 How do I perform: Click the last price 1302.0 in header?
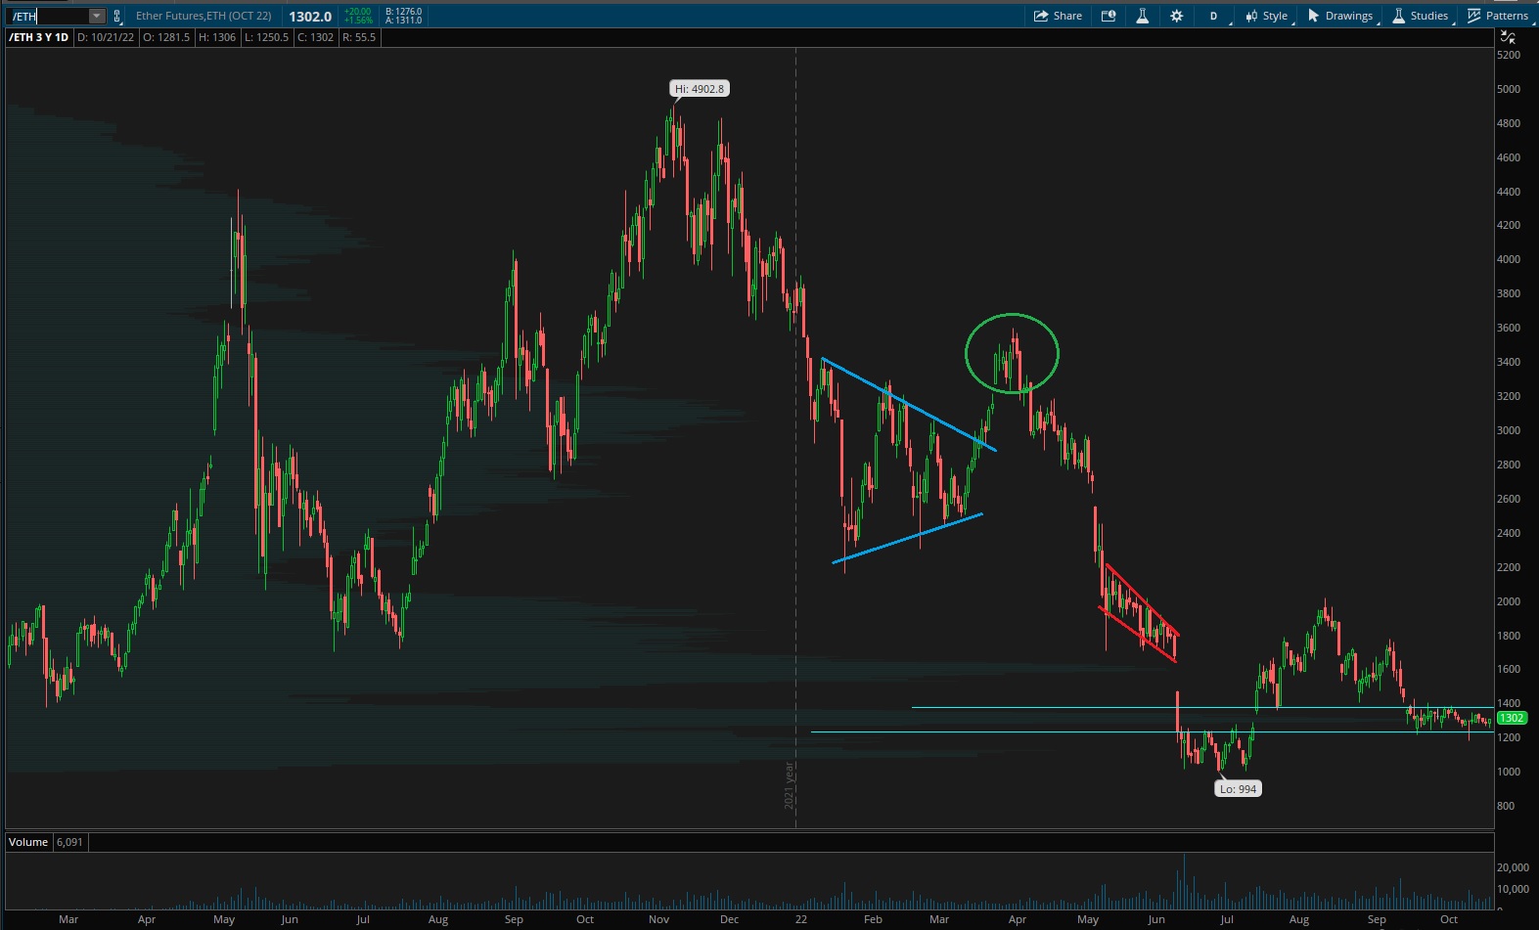(310, 17)
